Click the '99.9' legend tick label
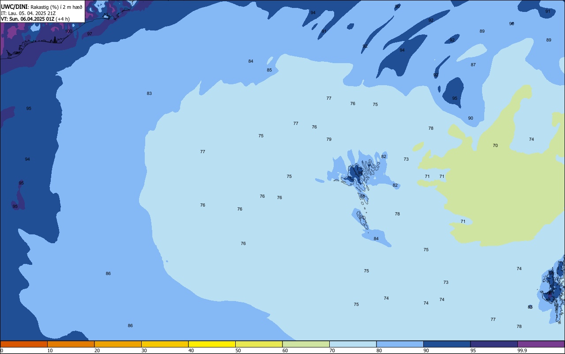Screen dimensions: 565x354 [x=522, y=350]
